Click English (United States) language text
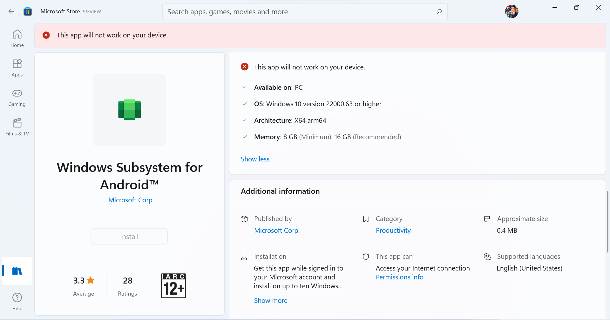 530,268
